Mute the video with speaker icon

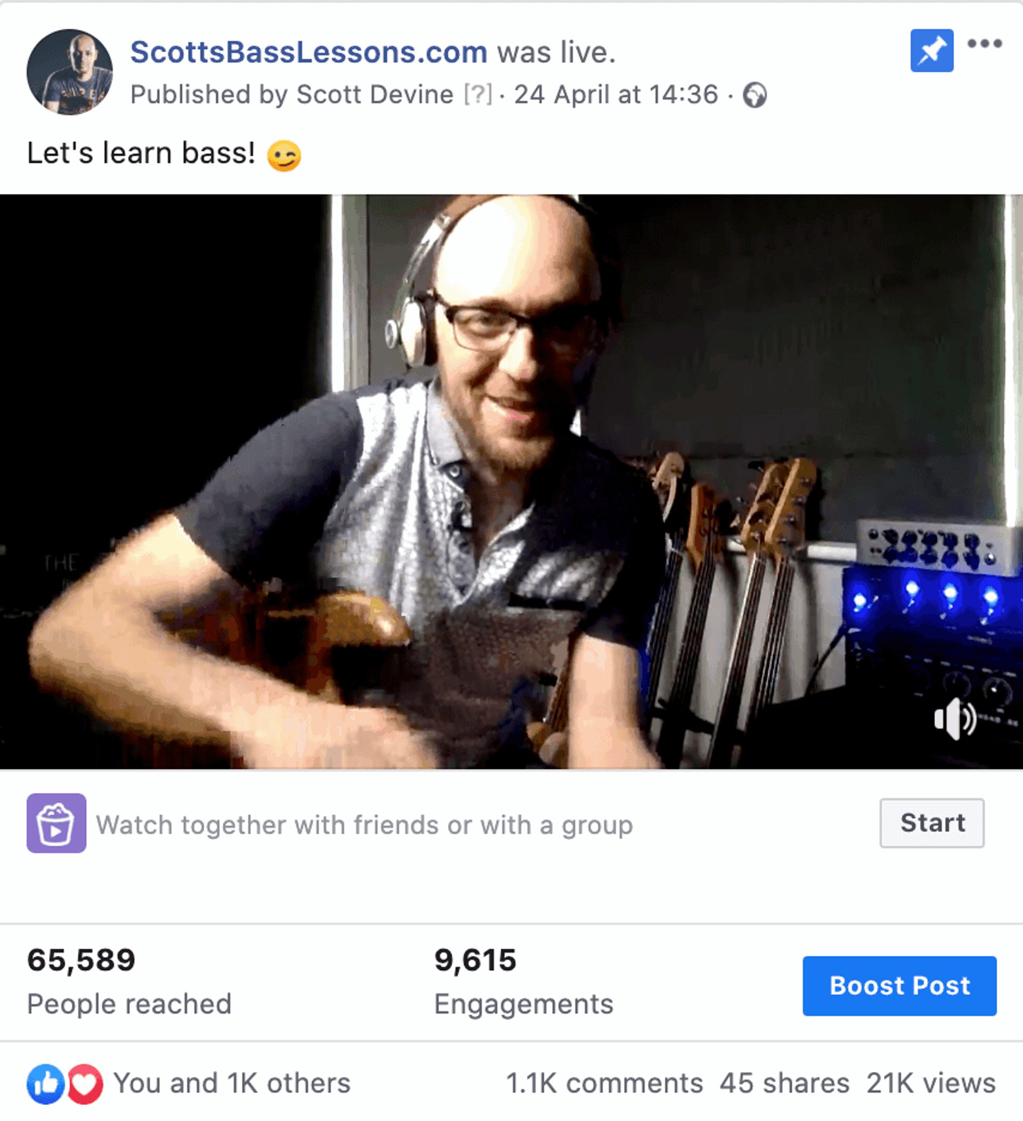955,719
